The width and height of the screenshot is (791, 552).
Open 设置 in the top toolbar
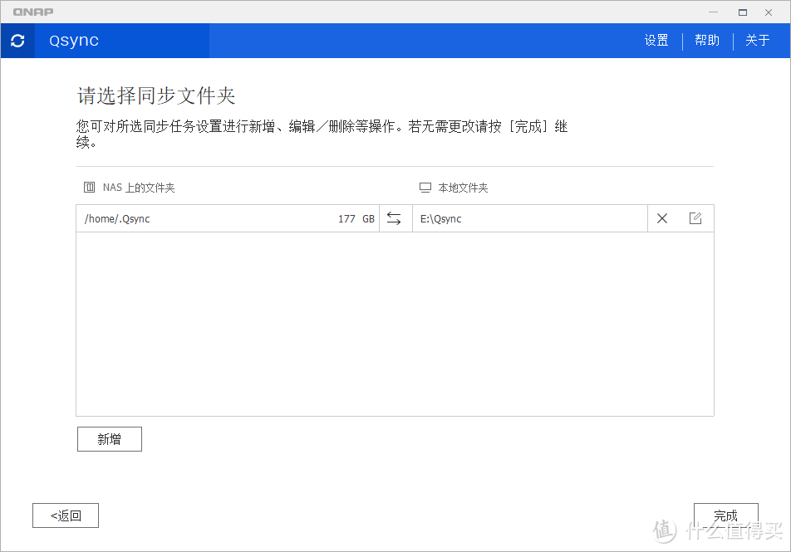point(656,40)
